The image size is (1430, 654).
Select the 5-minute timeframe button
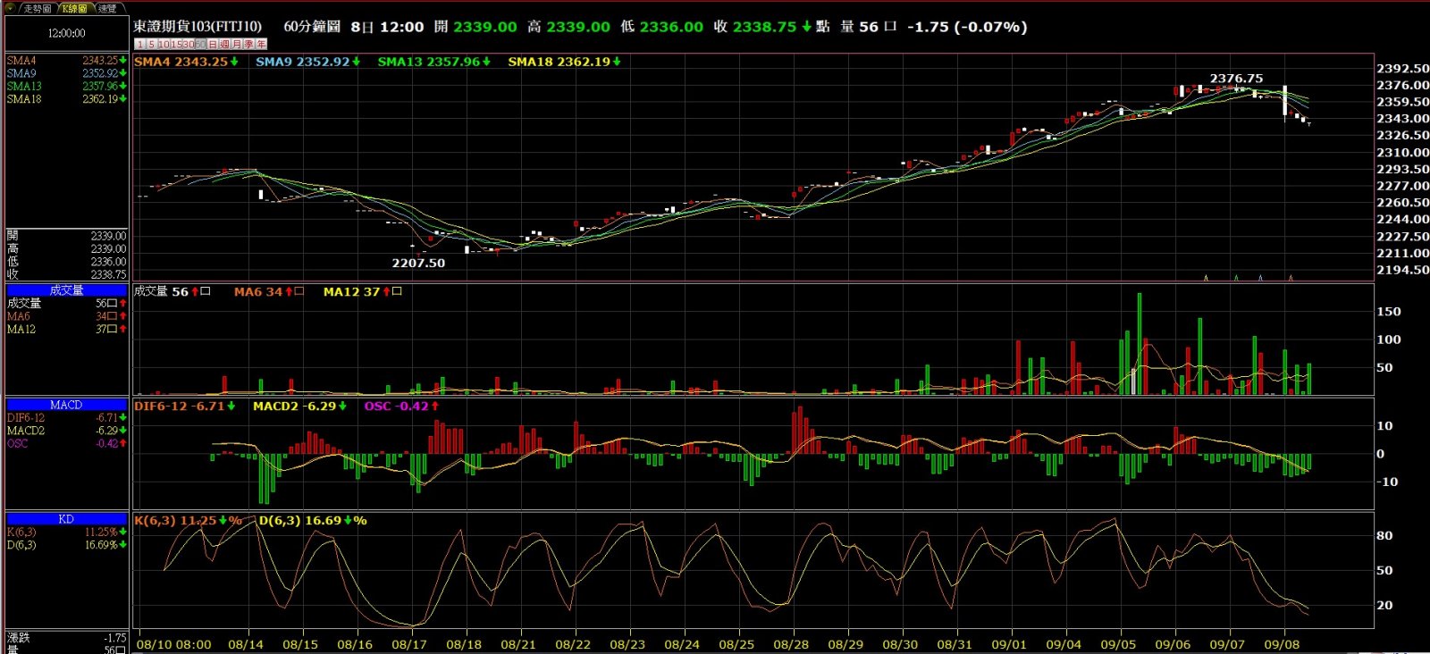tap(151, 44)
